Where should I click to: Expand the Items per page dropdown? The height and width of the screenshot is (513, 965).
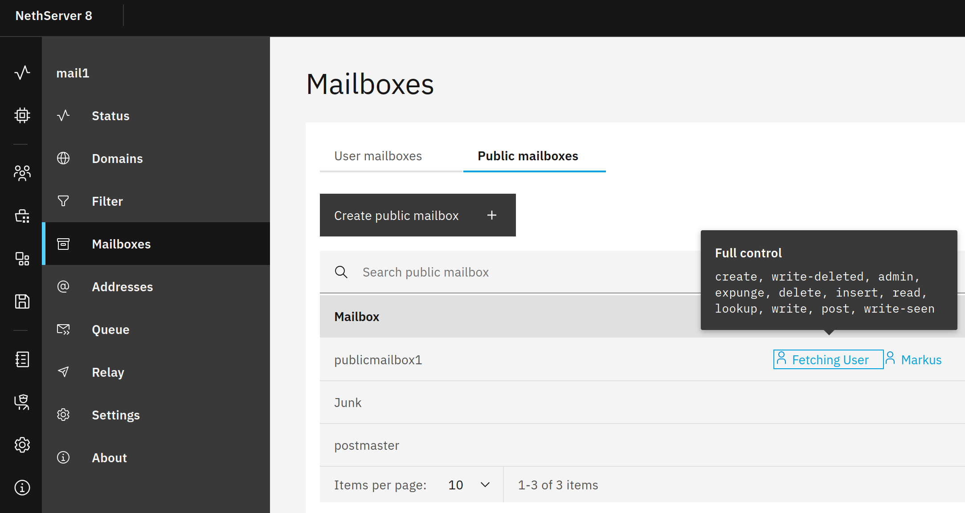469,484
